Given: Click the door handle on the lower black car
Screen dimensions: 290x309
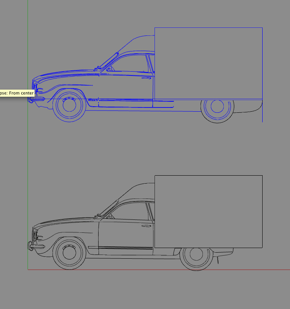Looking at the screenshot, I should pyautogui.click(x=146, y=226).
